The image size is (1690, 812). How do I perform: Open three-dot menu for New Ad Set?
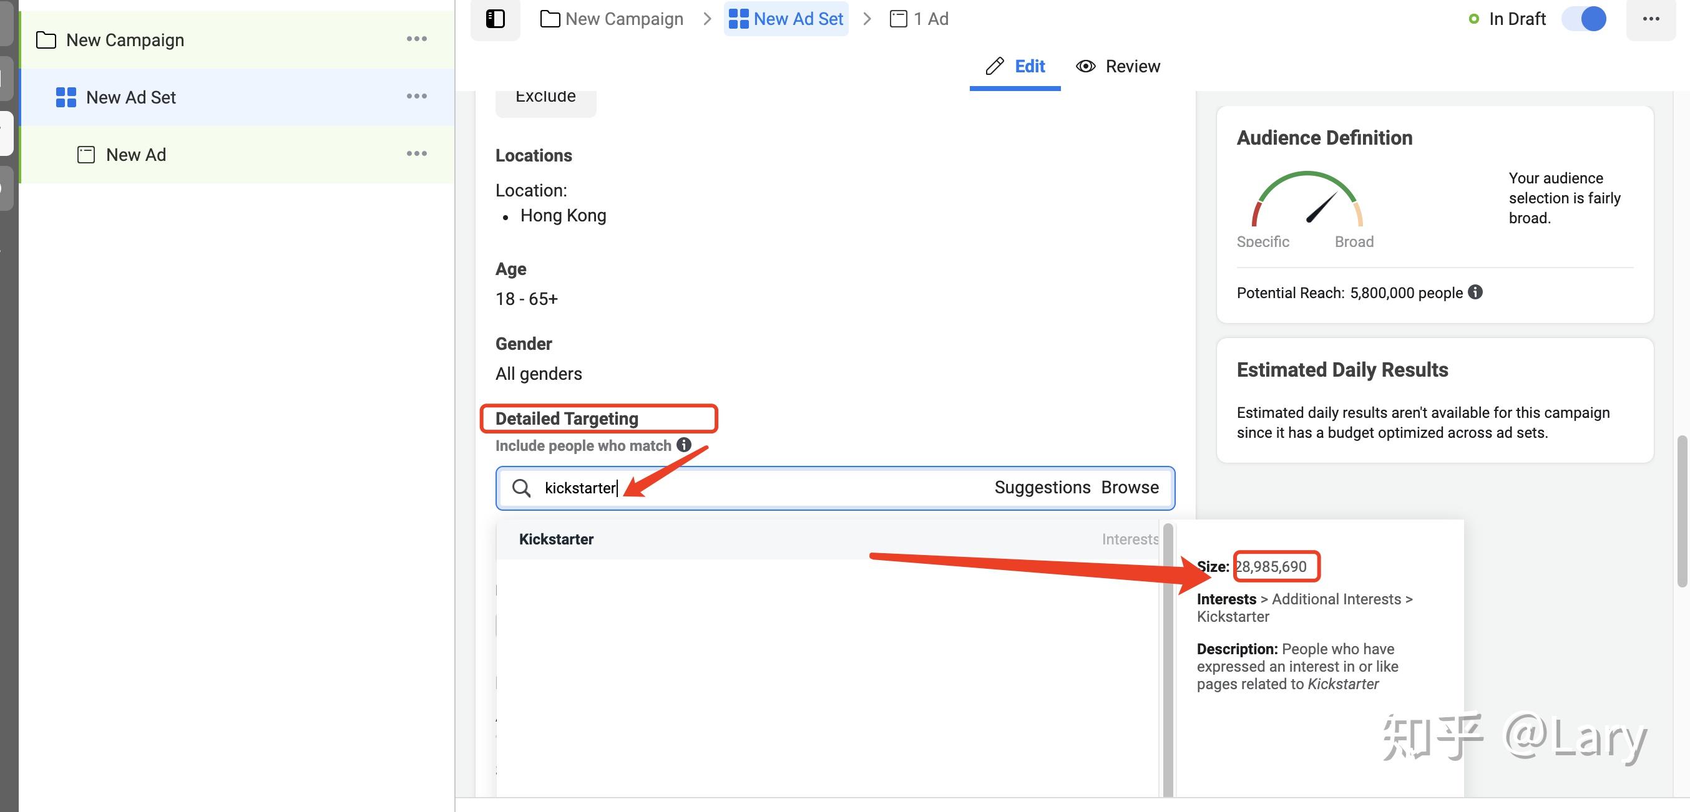point(417,96)
